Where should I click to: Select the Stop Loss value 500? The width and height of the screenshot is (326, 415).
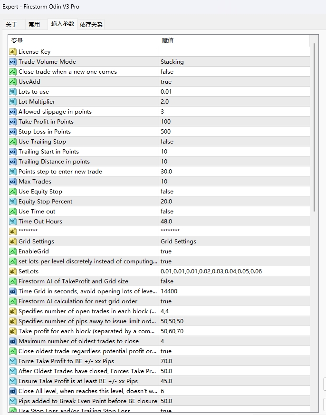point(234,132)
